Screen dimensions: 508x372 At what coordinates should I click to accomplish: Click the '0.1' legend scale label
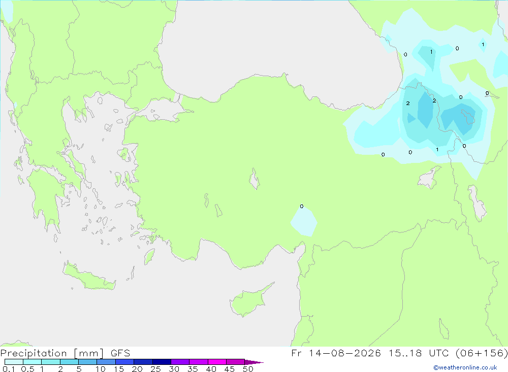click(9, 369)
